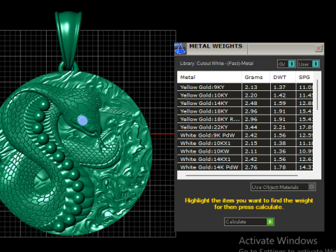The height and width of the screenshot is (252, 336).
Task: Click the SPG column header
Action: (304, 77)
